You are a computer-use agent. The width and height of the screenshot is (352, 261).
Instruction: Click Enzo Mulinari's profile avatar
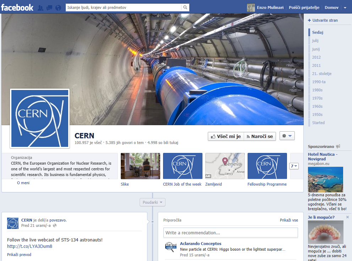251,7
